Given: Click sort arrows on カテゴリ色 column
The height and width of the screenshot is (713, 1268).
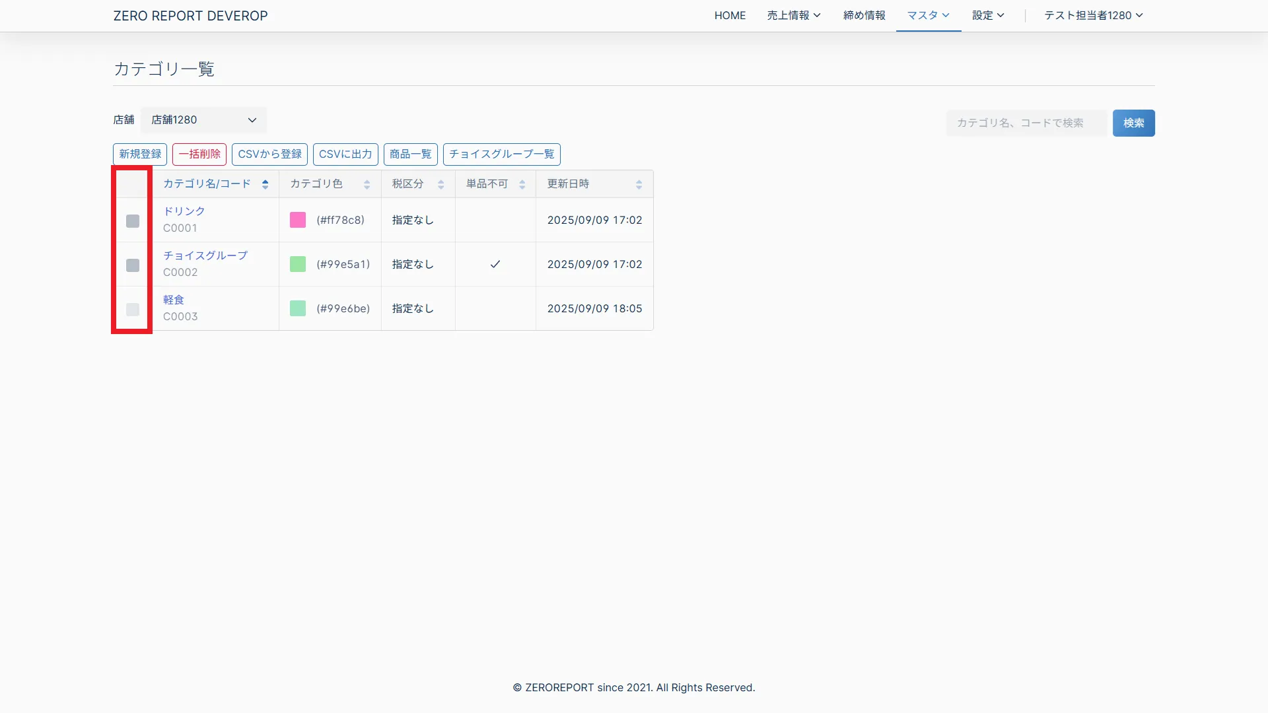Looking at the screenshot, I should tap(367, 184).
